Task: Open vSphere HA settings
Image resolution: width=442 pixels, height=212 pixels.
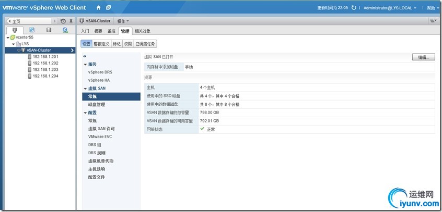Action: (x=99, y=80)
